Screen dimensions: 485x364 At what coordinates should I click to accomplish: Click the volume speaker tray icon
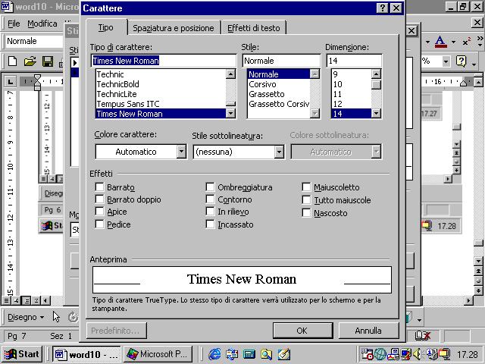[418, 354]
